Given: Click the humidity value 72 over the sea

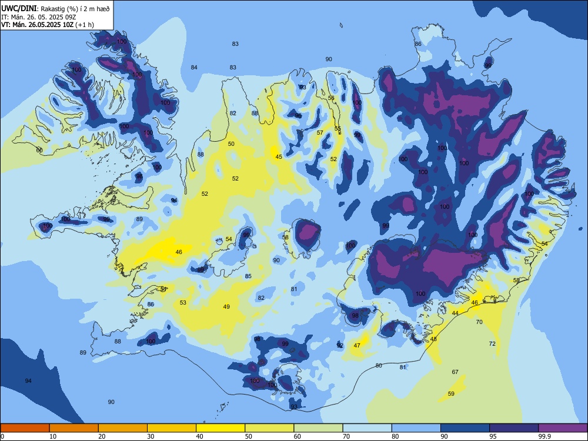Looking at the screenshot, I should coord(492,343).
